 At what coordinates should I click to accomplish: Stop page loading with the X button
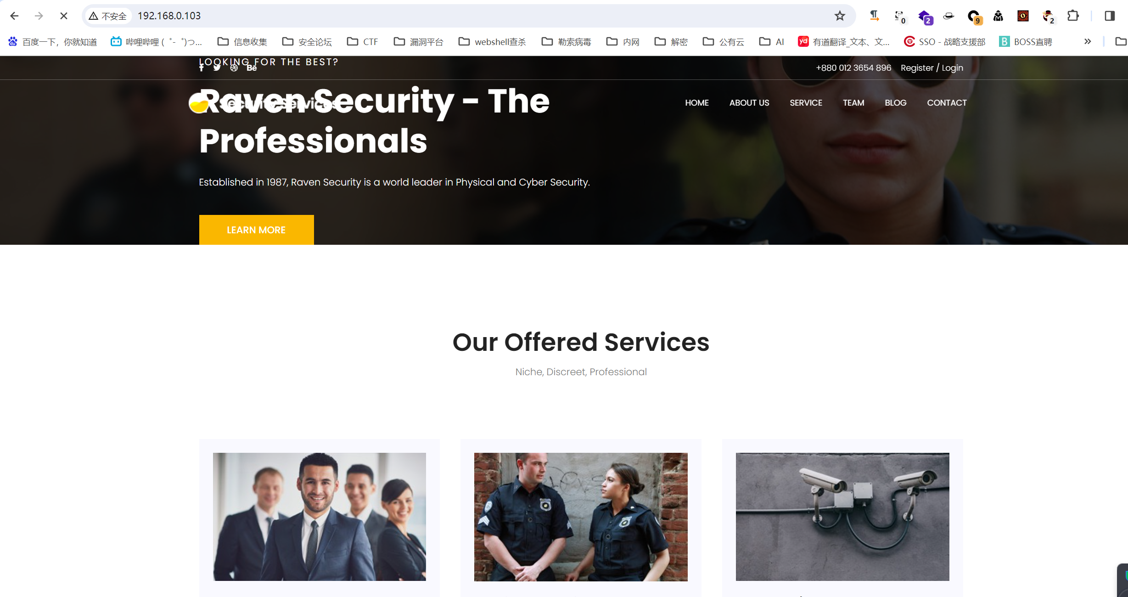64,16
